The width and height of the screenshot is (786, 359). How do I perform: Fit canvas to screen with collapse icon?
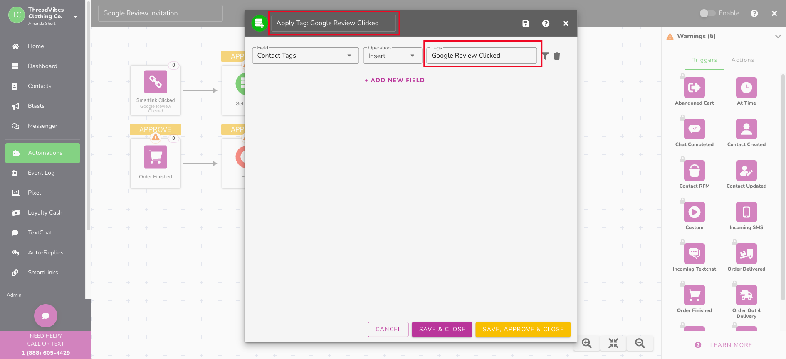click(613, 343)
